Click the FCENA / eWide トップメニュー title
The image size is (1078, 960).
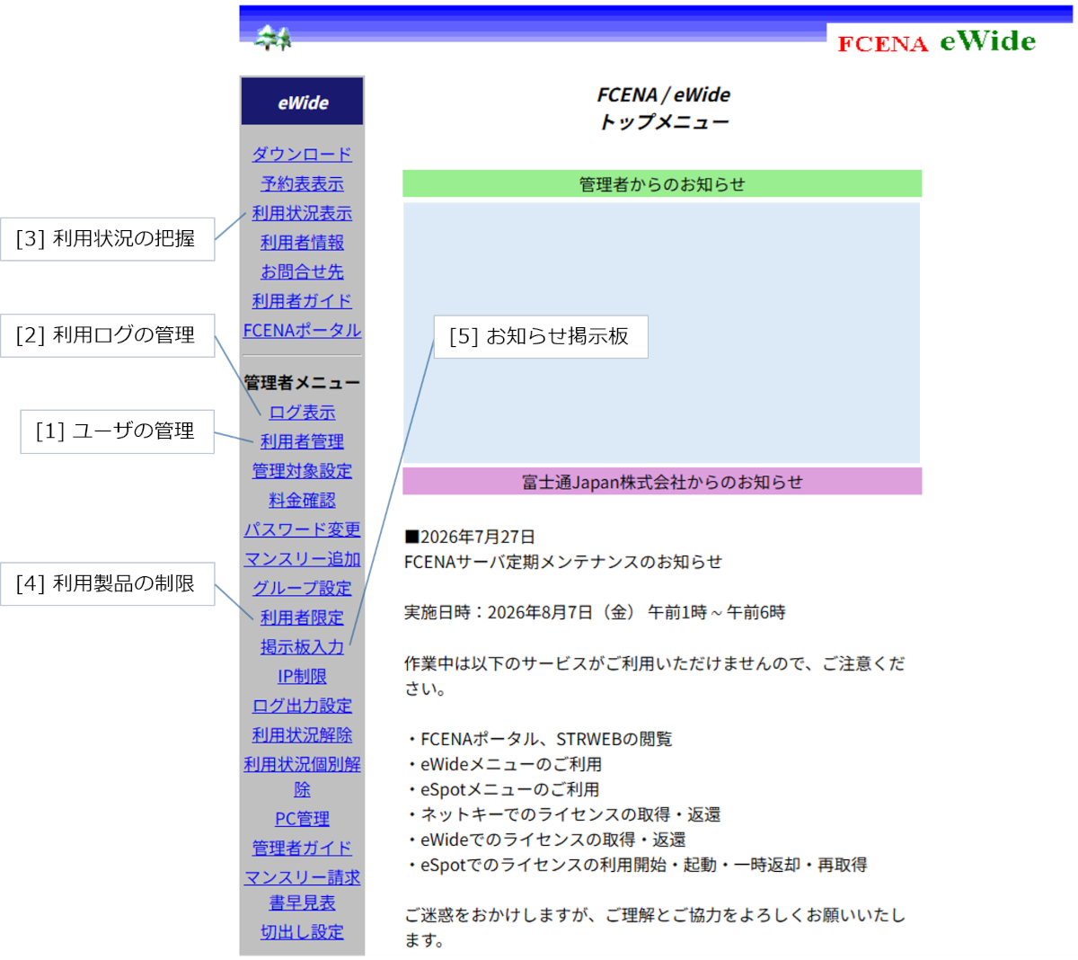point(663,108)
